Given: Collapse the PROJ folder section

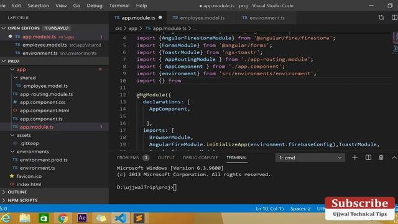Looking at the screenshot, I should click(x=54, y=61).
